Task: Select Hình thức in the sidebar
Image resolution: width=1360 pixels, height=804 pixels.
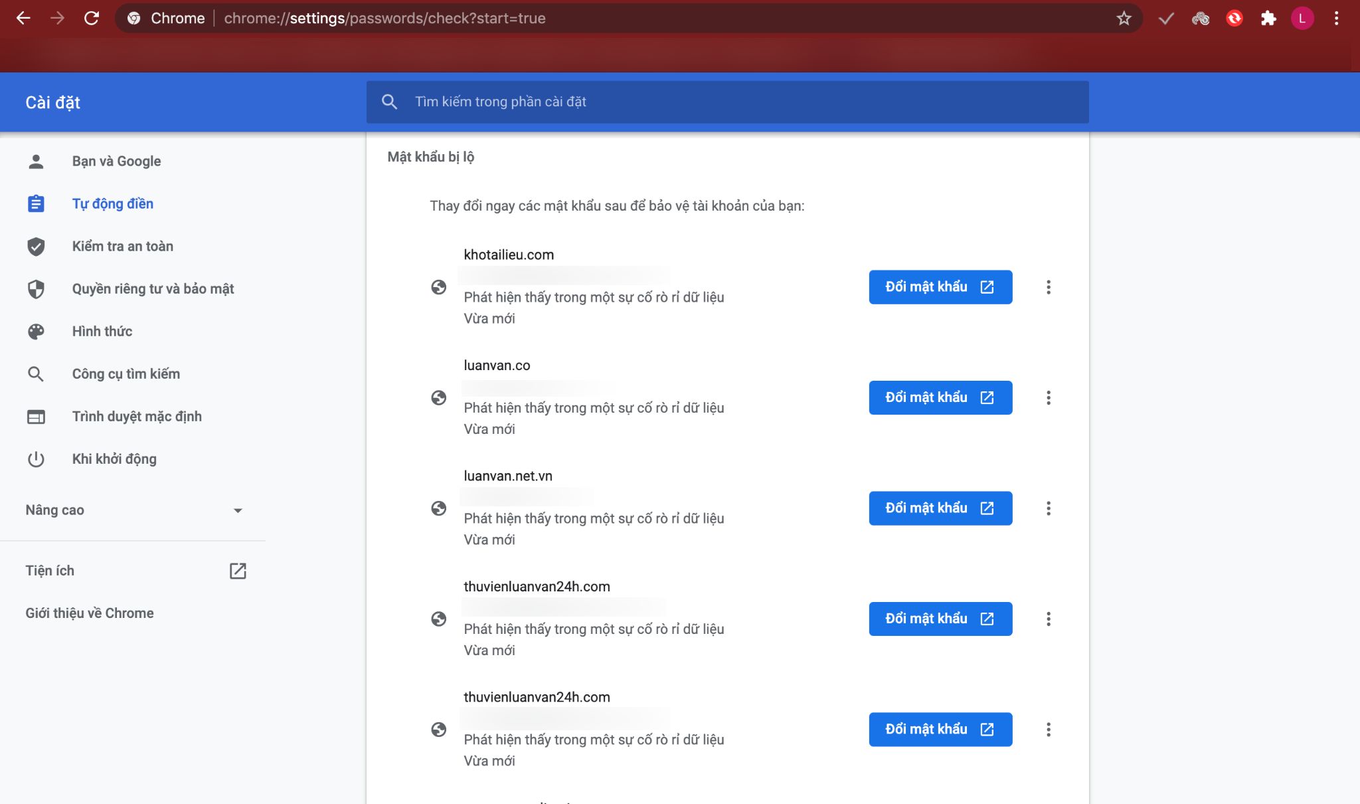Action: 102,332
